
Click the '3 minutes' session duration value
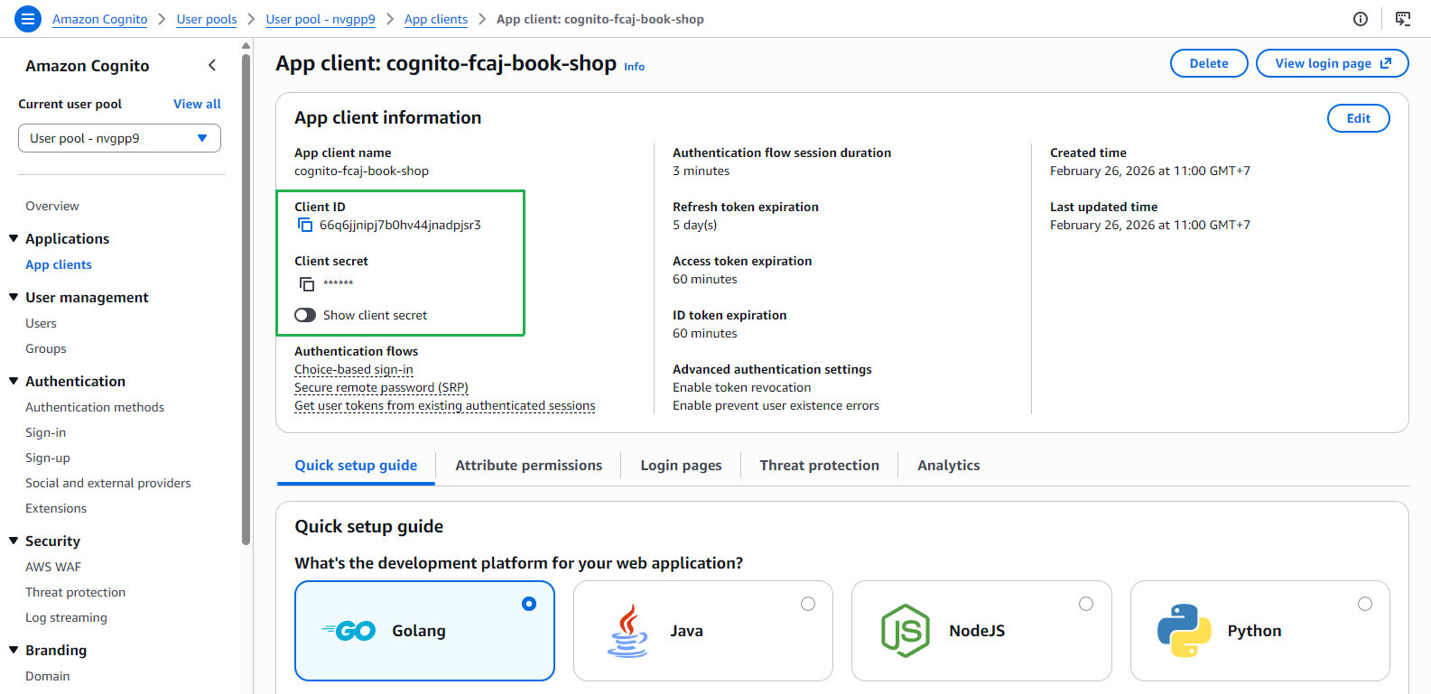701,171
